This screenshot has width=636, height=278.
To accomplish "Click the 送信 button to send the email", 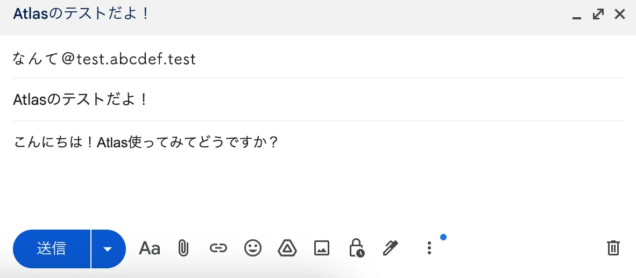I will coord(52,249).
